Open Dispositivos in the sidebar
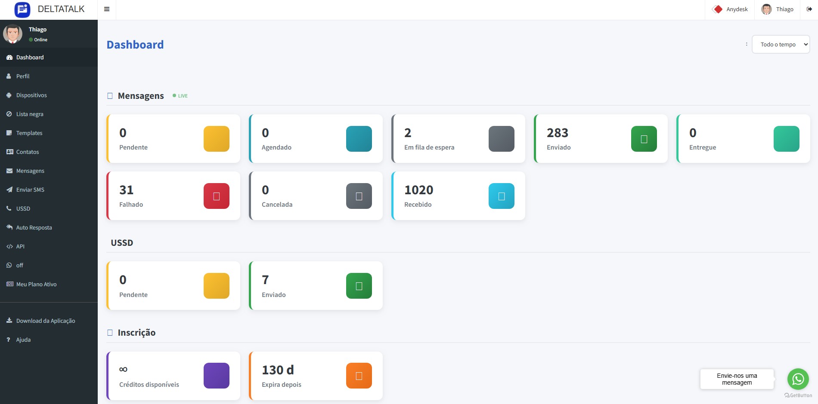Screen dimensions: 818x404 coord(31,95)
